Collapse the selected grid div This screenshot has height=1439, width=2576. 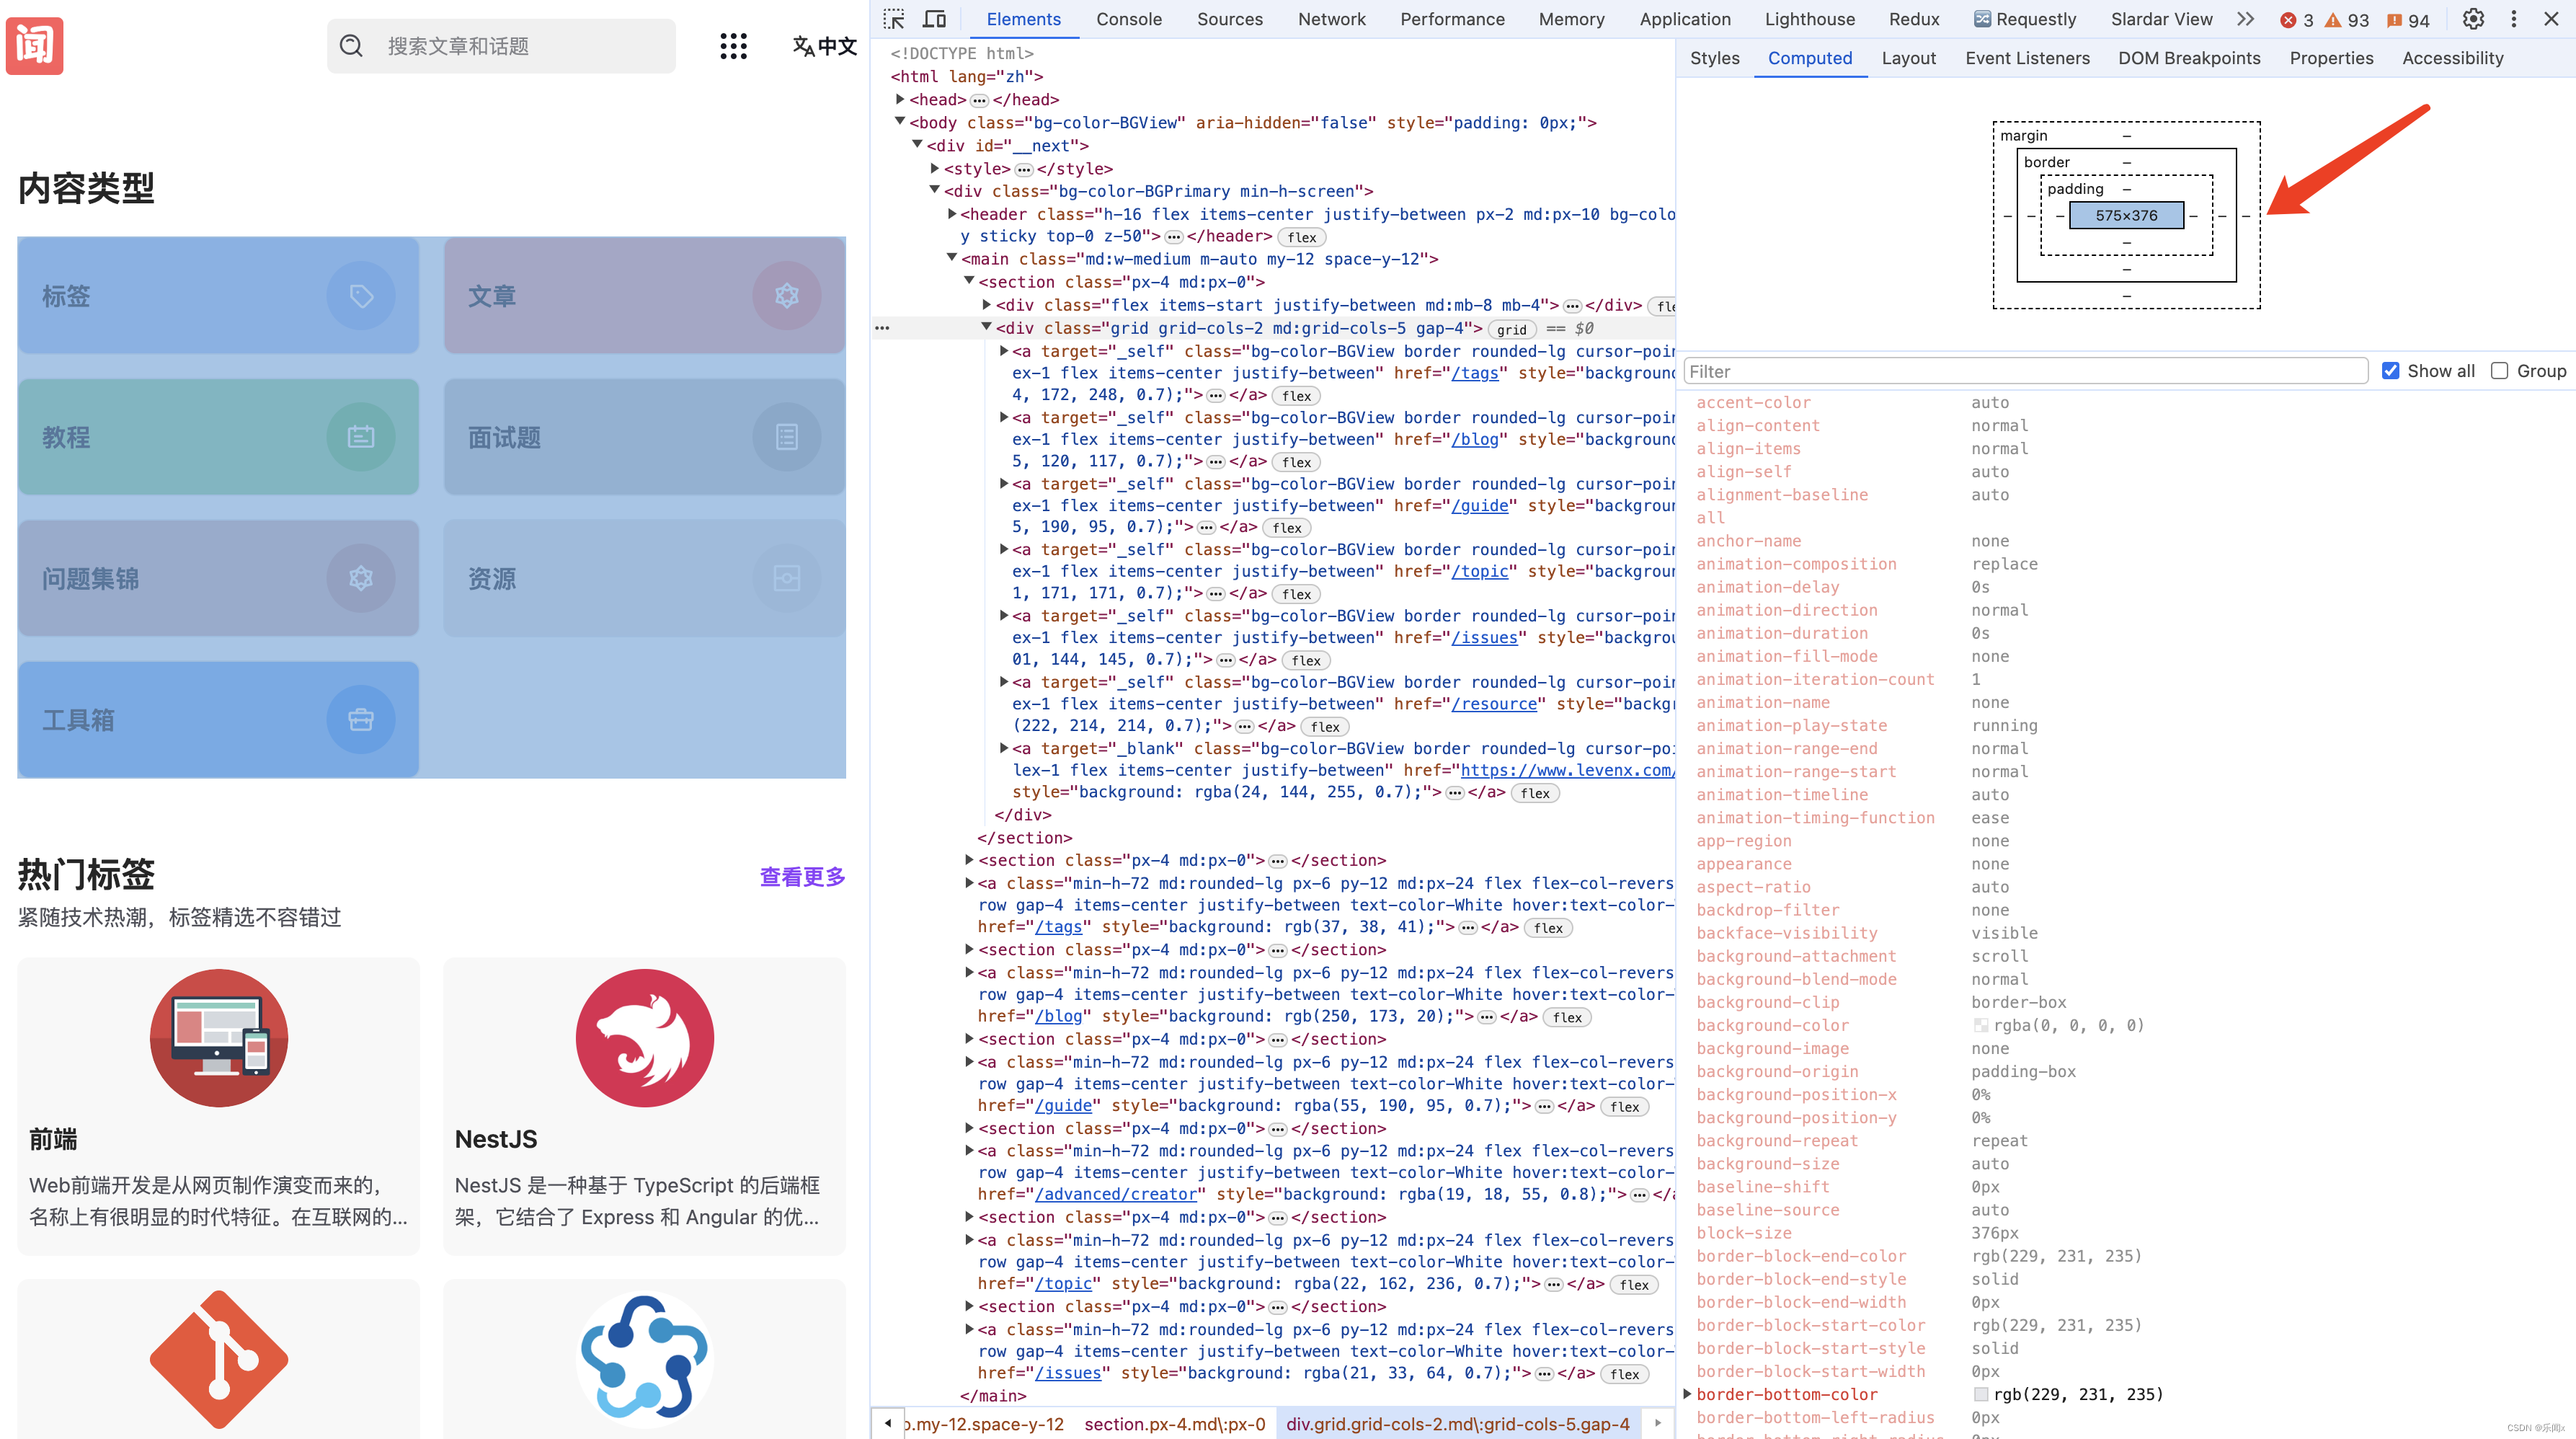[x=986, y=328]
